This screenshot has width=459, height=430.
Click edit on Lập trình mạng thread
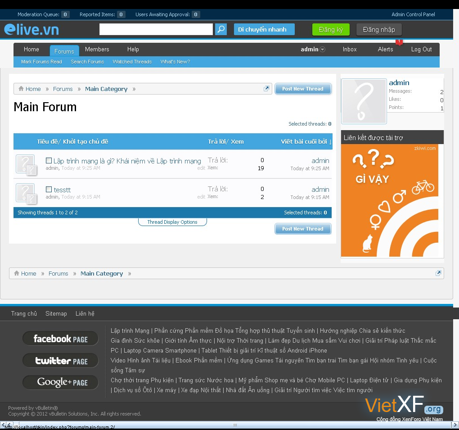point(201,168)
